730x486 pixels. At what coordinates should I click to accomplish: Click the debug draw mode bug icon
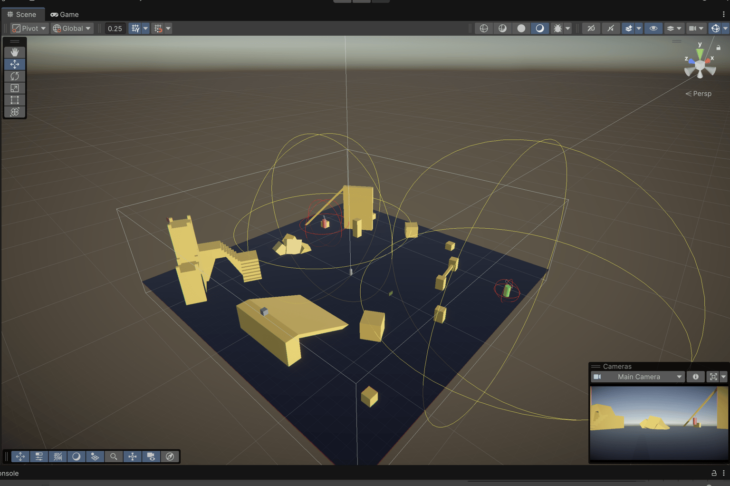557,29
